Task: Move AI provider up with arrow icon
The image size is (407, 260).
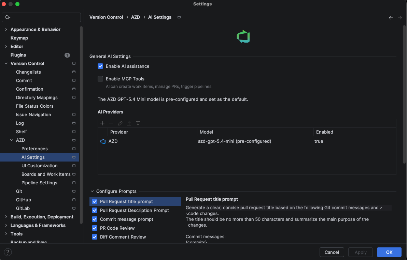Action: pos(129,123)
